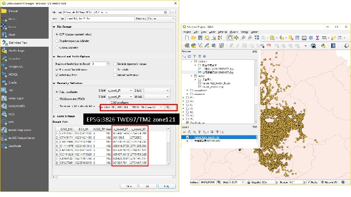Viewport: 351px width, 197px height.
Task: Click the ArcGIS Map Server sidebar icon
Action: coord(4,130)
